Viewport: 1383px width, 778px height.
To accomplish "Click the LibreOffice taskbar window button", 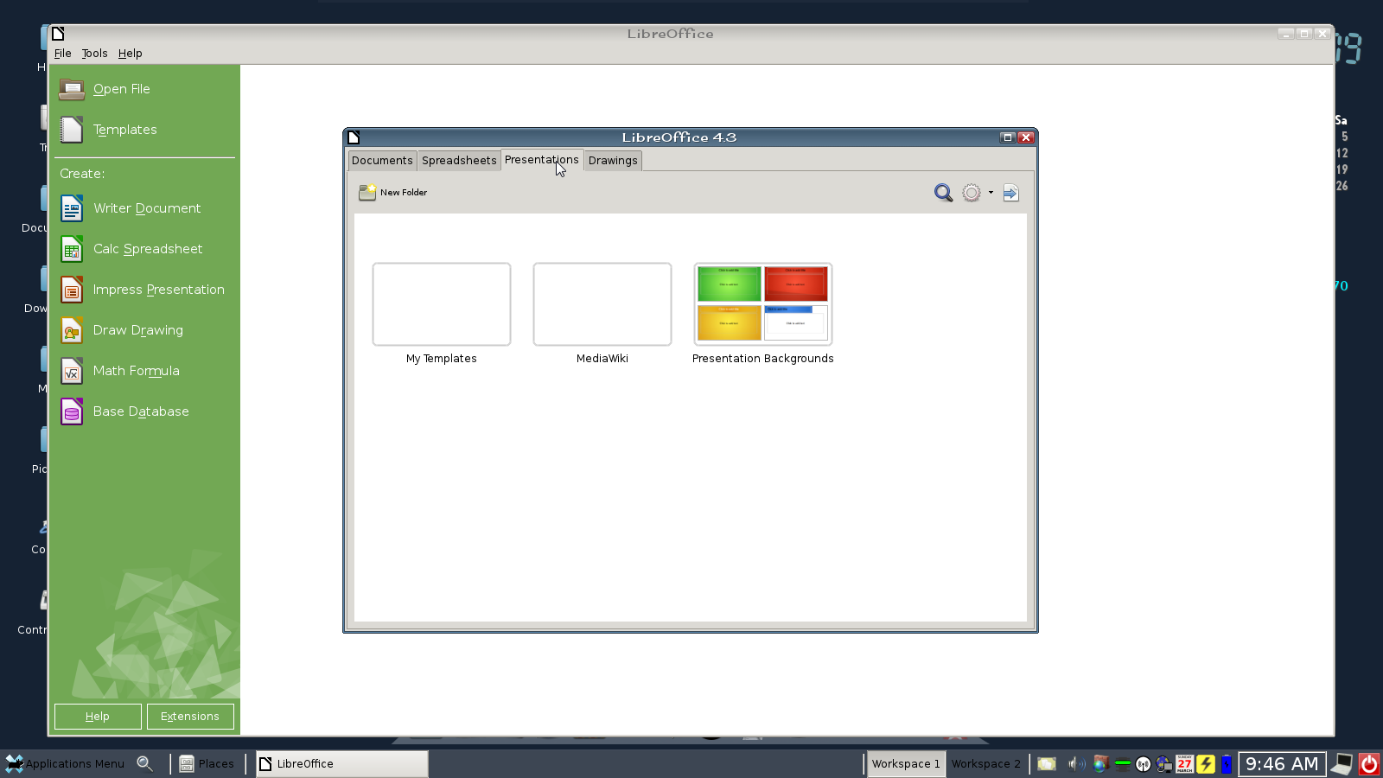I will (341, 763).
